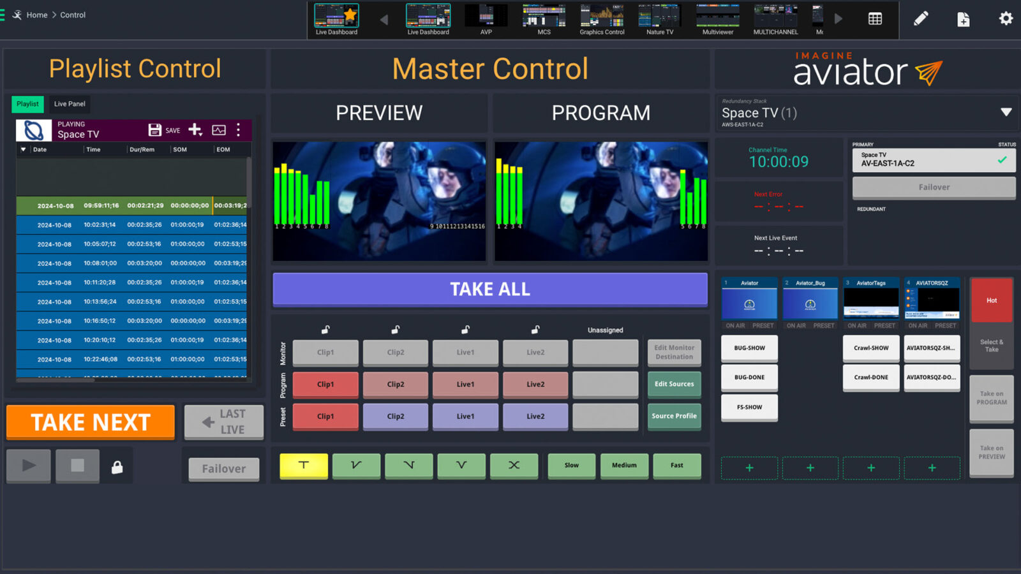This screenshot has height=574, width=1021.
Task: Open the Save playlist icon
Action: pos(155,129)
